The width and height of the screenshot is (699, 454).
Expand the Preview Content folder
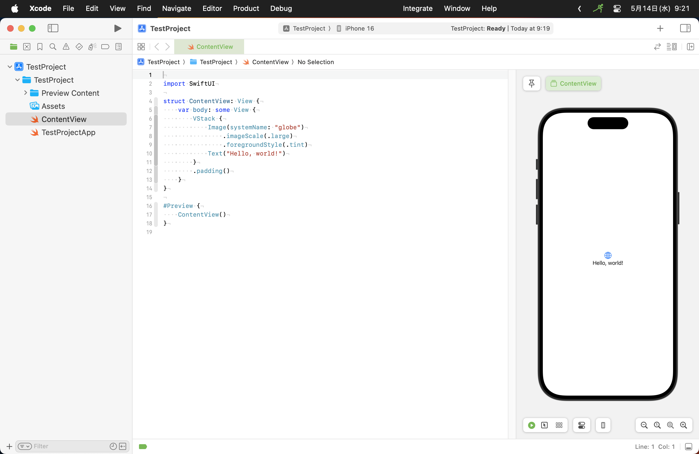coord(26,93)
